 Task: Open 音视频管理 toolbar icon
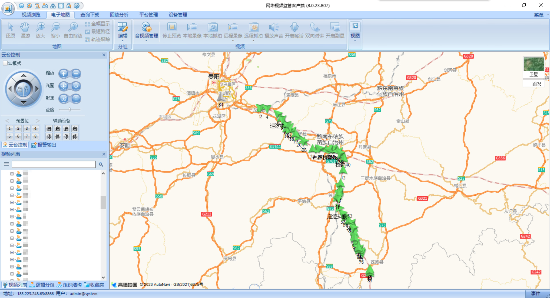pos(146,30)
